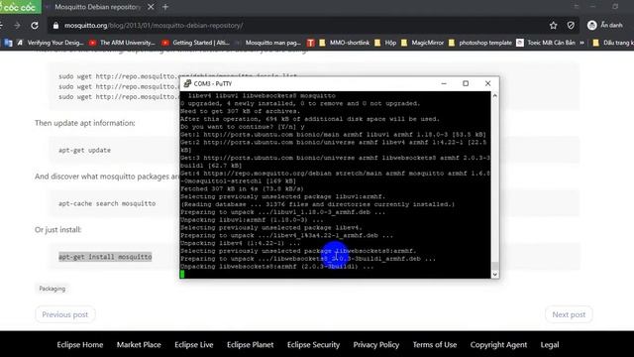Click the green terminal cursor in PuTTY
This screenshot has width=634, height=357.
[182, 274]
